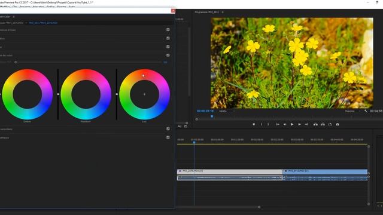
Task: Click the timeline horizontal zoom scroll handle
Action: [259, 207]
